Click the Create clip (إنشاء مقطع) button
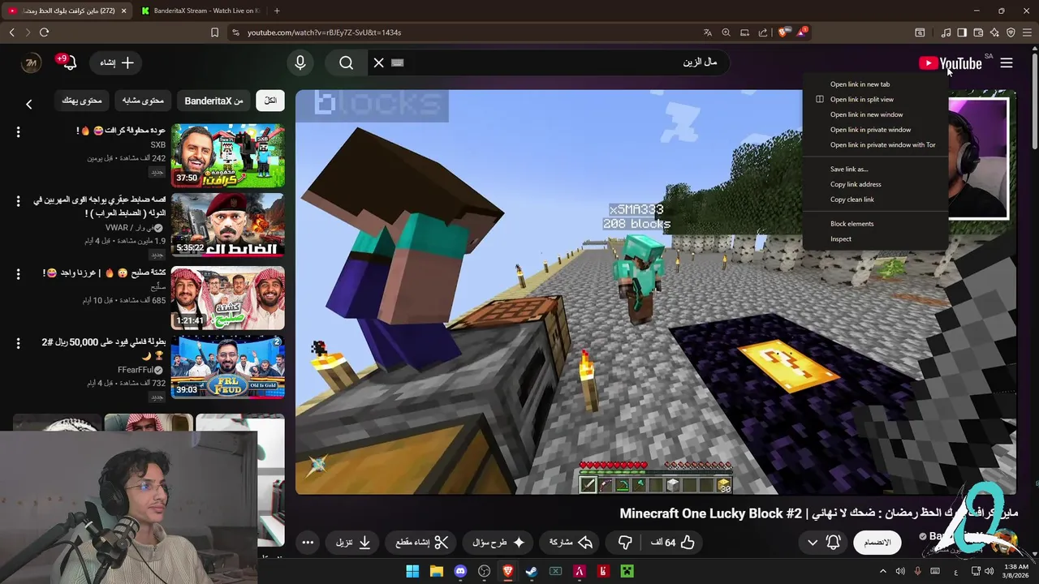The height and width of the screenshot is (584, 1039). [422, 542]
